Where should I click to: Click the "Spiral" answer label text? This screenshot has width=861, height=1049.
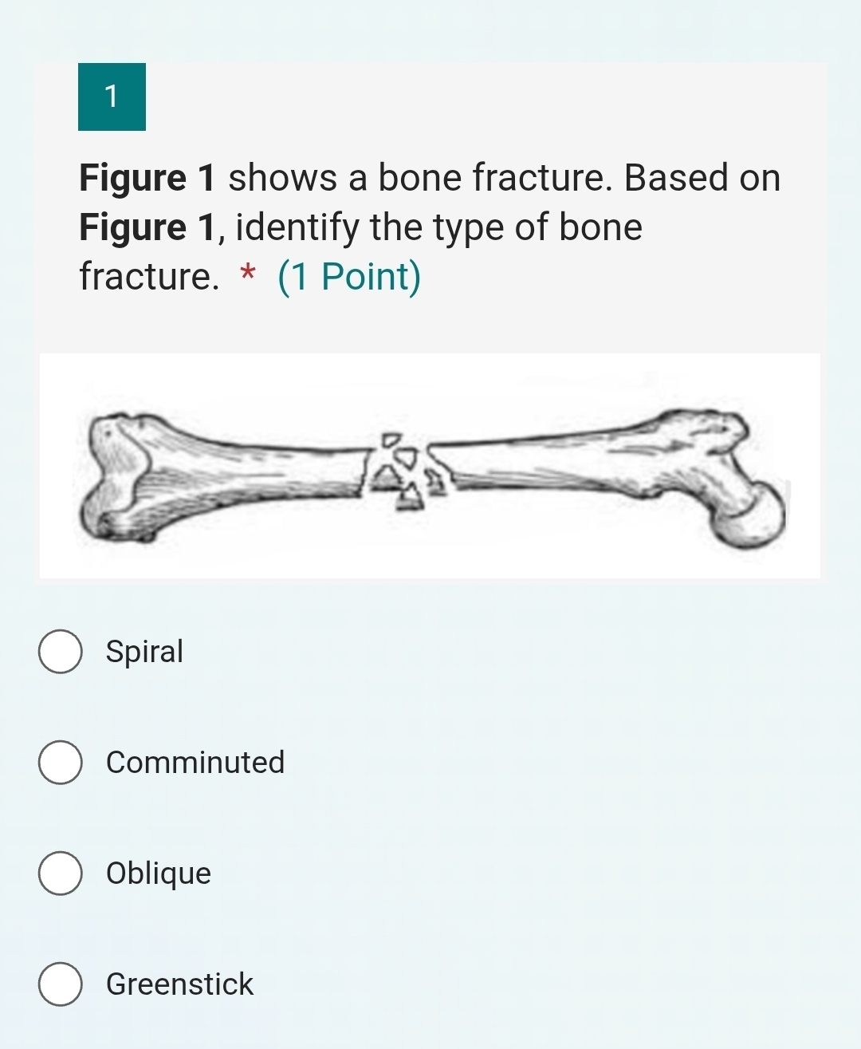coord(144,652)
